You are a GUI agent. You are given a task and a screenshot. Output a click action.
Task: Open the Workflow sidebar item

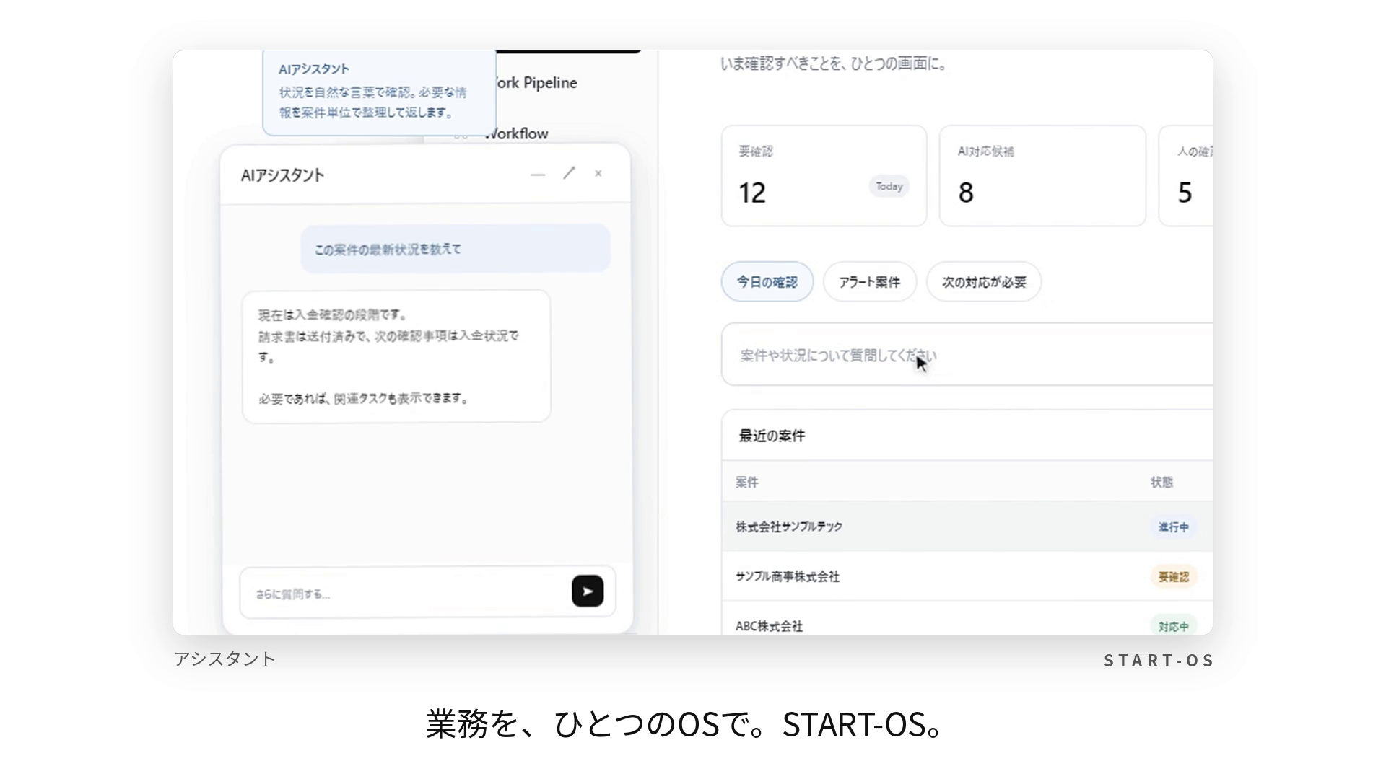coord(517,133)
